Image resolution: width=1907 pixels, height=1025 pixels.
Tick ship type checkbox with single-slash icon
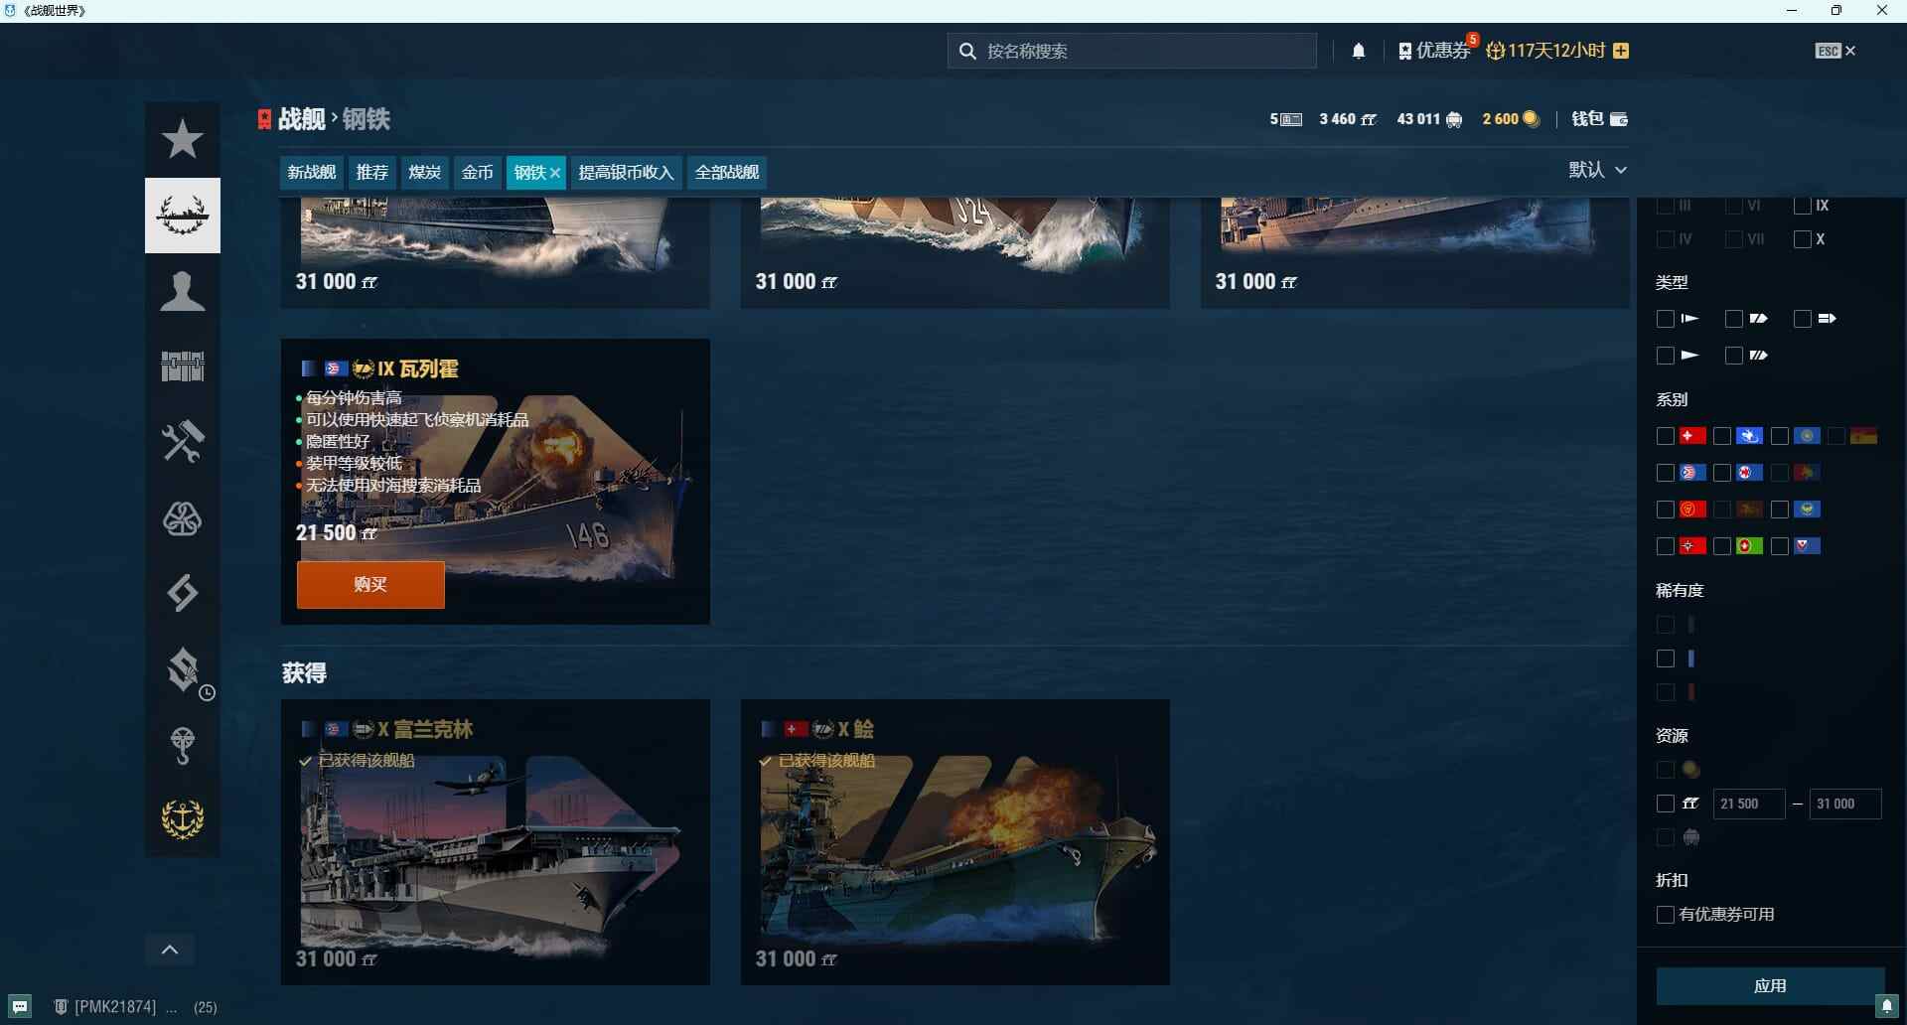1734,319
